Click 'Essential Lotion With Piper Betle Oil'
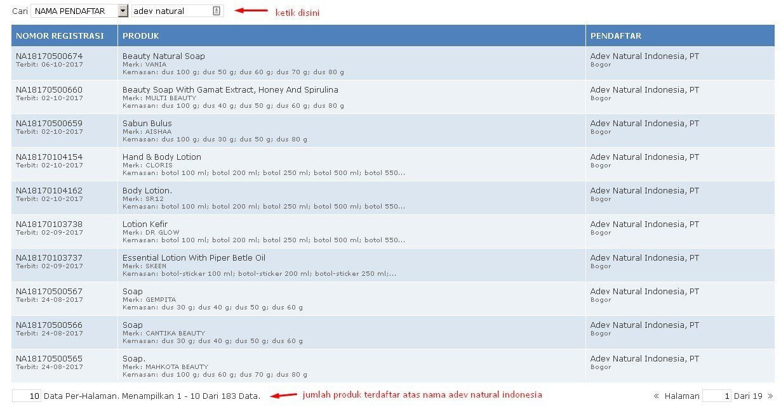This screenshot has height=409, width=781. (194, 258)
